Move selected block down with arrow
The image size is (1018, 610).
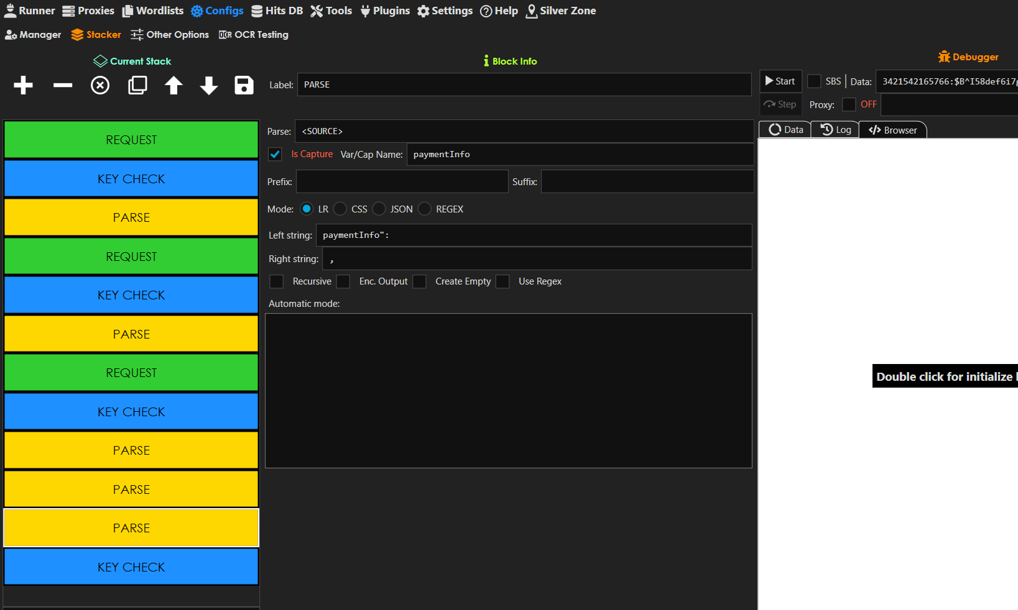click(x=209, y=85)
